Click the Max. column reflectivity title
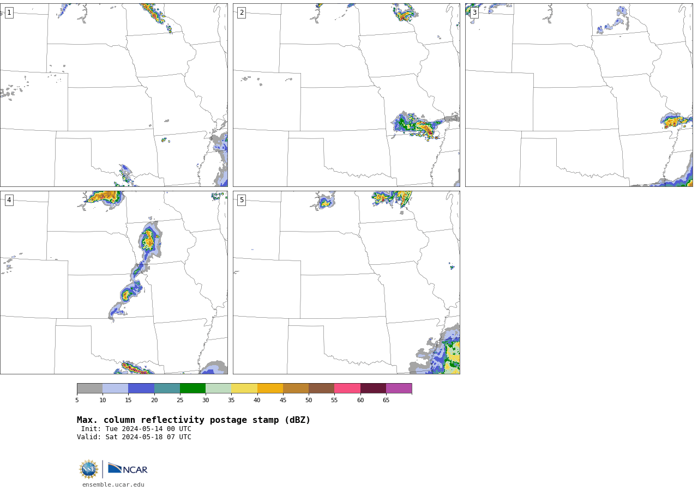The width and height of the screenshot is (698, 491). 194,420
